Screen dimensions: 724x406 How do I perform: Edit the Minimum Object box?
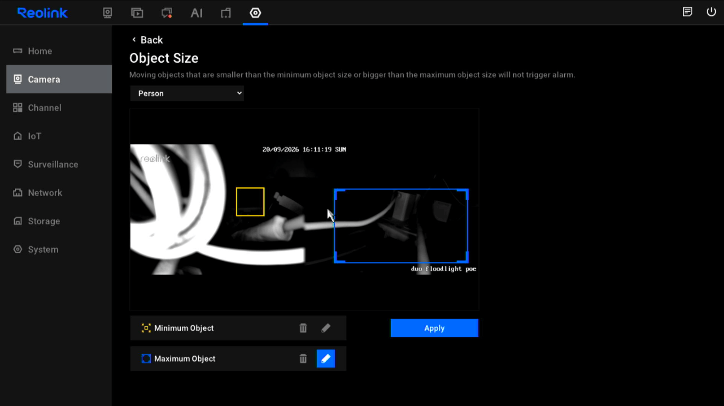pyautogui.click(x=326, y=328)
